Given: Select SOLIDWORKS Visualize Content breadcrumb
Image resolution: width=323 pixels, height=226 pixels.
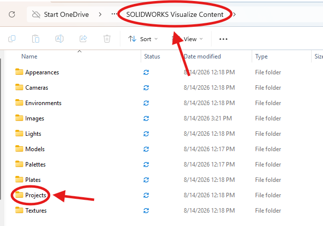Looking at the screenshot, I should coord(175,14).
